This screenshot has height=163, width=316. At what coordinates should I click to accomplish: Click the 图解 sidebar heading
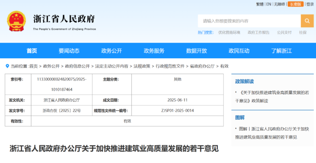[240, 118]
